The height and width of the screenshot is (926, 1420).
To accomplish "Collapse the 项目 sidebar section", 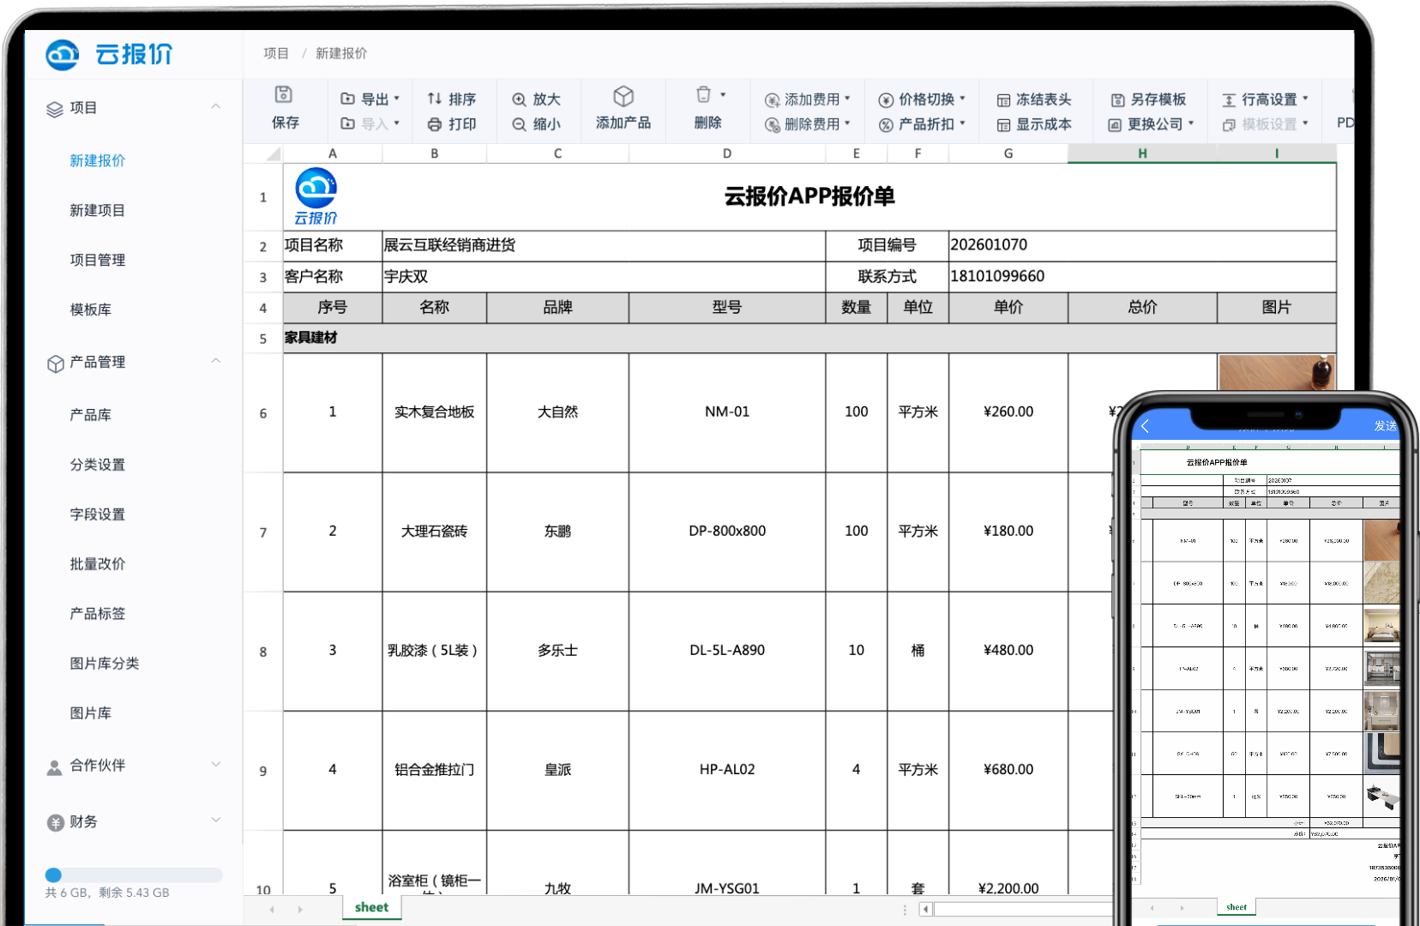I will click(x=216, y=106).
